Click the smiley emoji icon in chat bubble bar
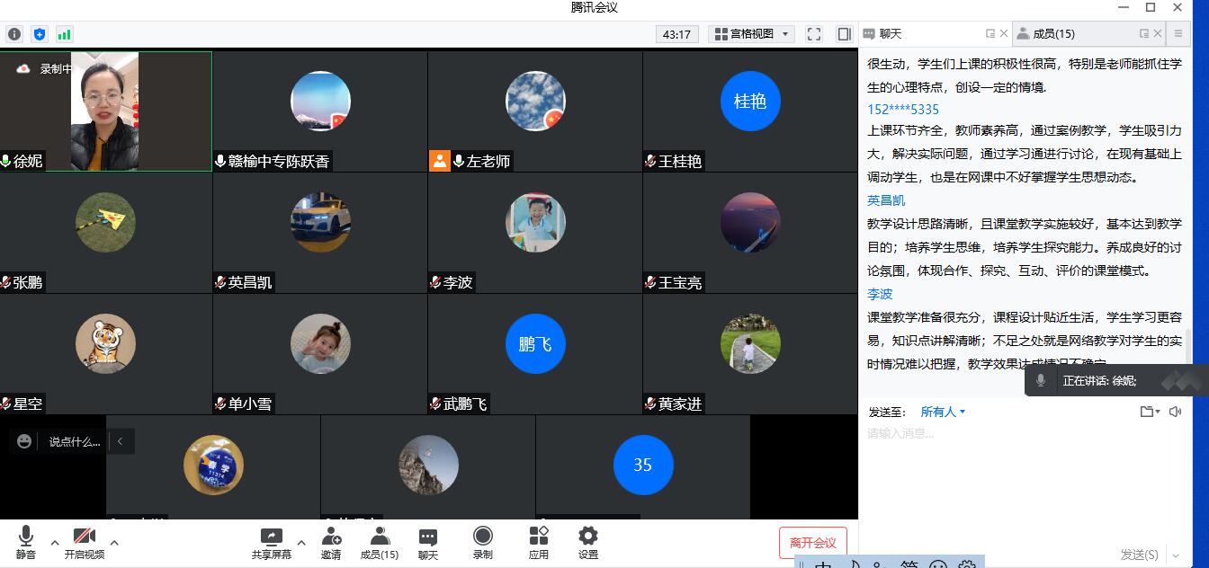 (22, 440)
